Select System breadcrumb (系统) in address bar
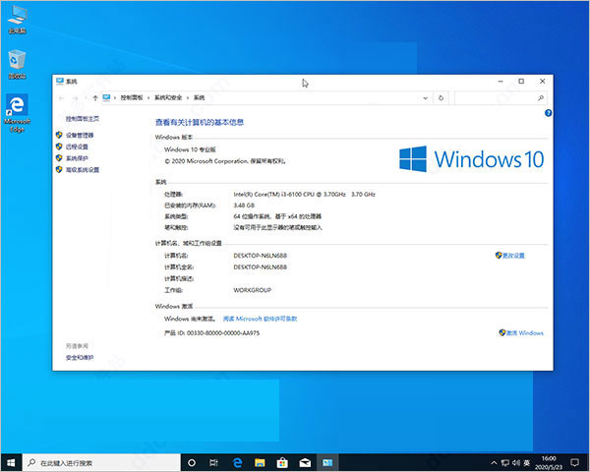The image size is (590, 472). click(x=199, y=98)
